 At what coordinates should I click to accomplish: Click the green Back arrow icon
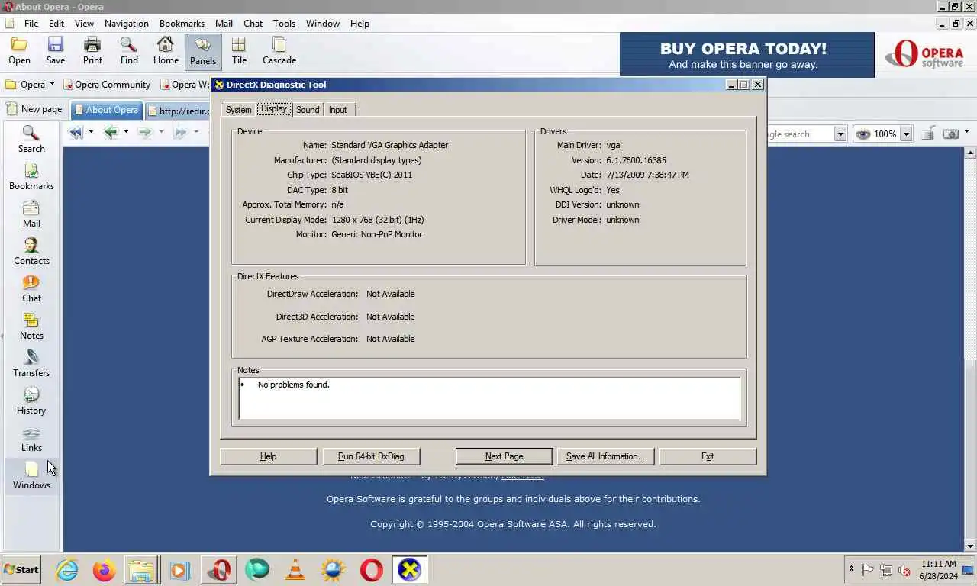pyautogui.click(x=111, y=133)
